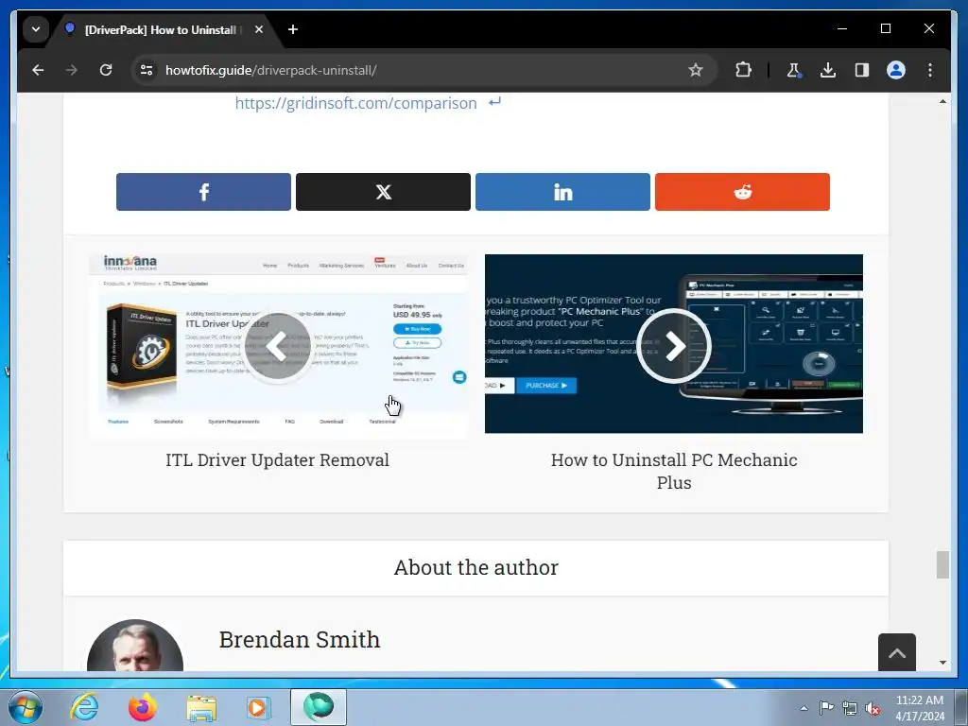Viewport: 968px width, 726px height.
Task: Open the ITL Driver Updater Removal link
Action: coord(277,460)
